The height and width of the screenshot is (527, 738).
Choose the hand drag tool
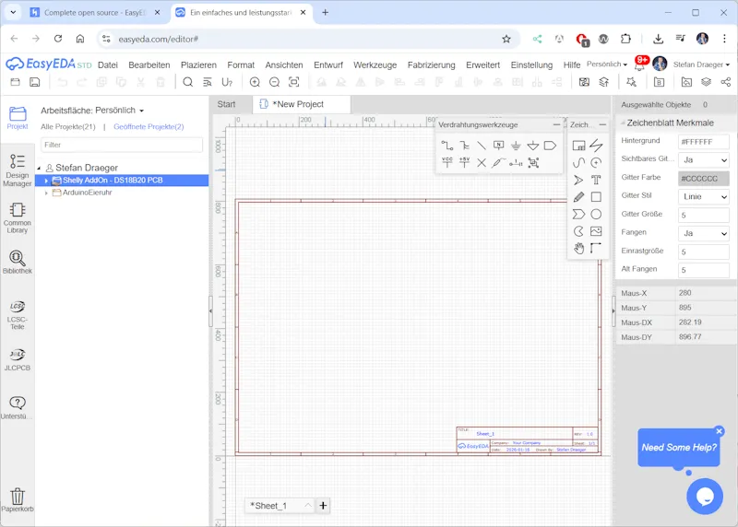(x=578, y=248)
